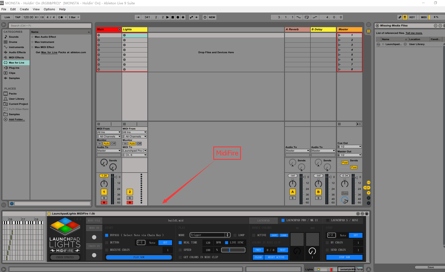The width and height of the screenshot is (445, 272).
Task: Enable LOOP checkbox in MidiFire
Action: pyautogui.click(x=235, y=235)
